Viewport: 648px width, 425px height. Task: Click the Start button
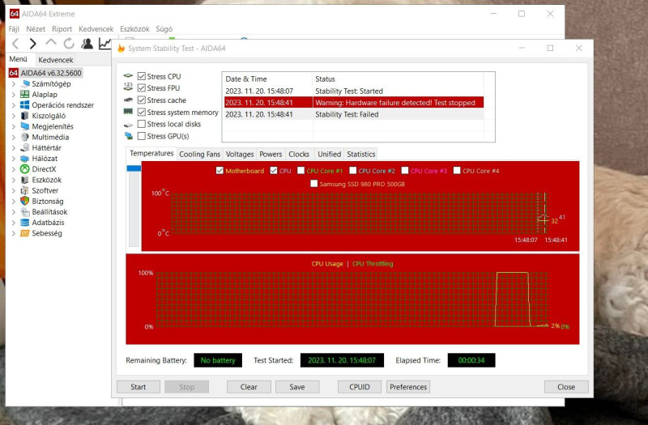point(138,387)
